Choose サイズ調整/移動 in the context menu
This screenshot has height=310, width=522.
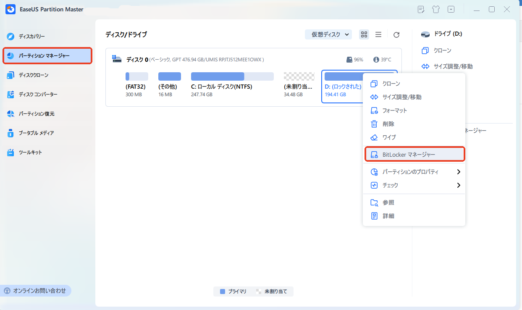tap(414, 97)
